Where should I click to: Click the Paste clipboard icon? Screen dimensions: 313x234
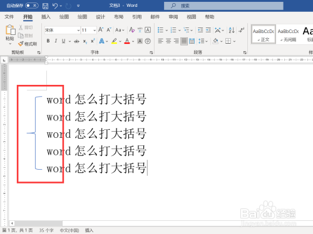pyautogui.click(x=11, y=30)
